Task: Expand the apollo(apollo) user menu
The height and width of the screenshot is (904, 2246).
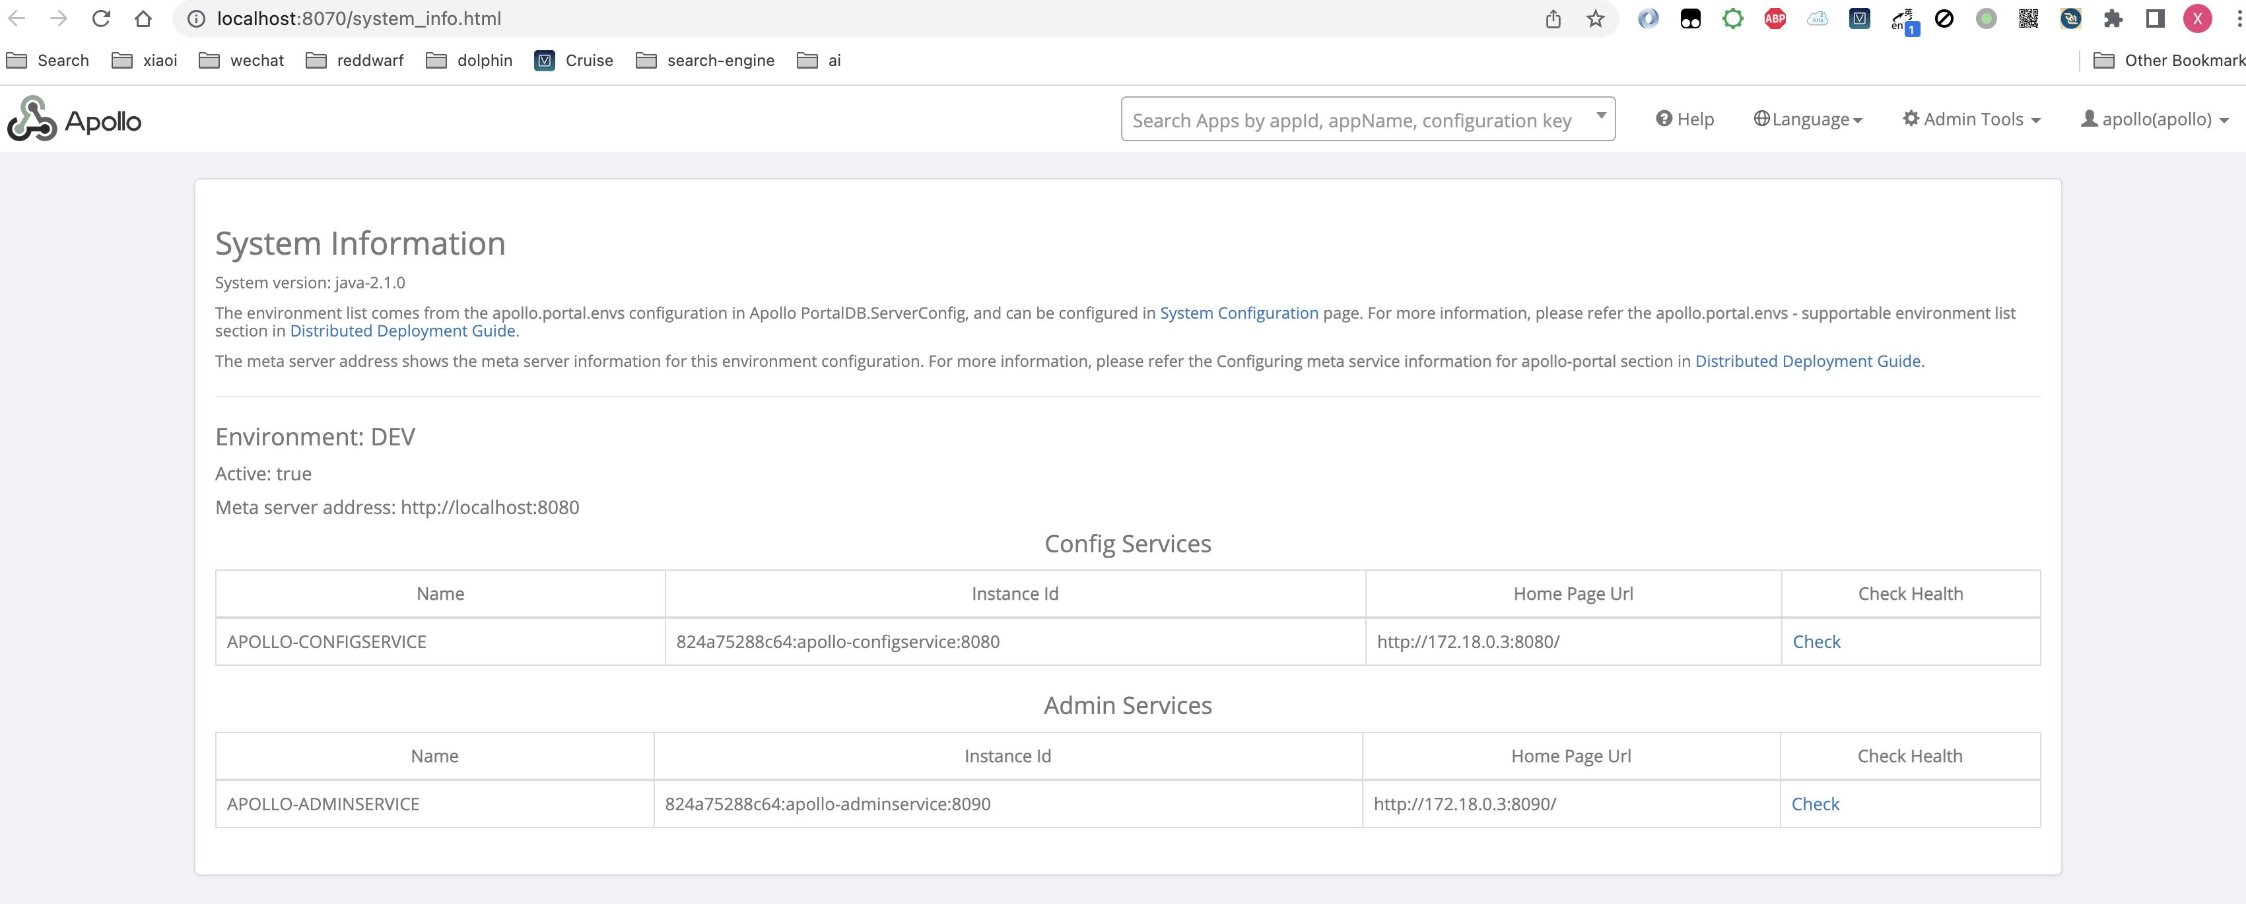Action: click(x=2154, y=119)
